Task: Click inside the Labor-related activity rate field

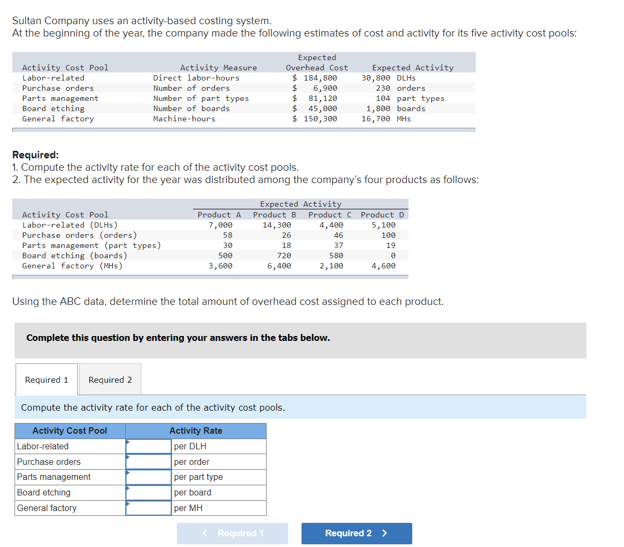Action: coord(149,446)
